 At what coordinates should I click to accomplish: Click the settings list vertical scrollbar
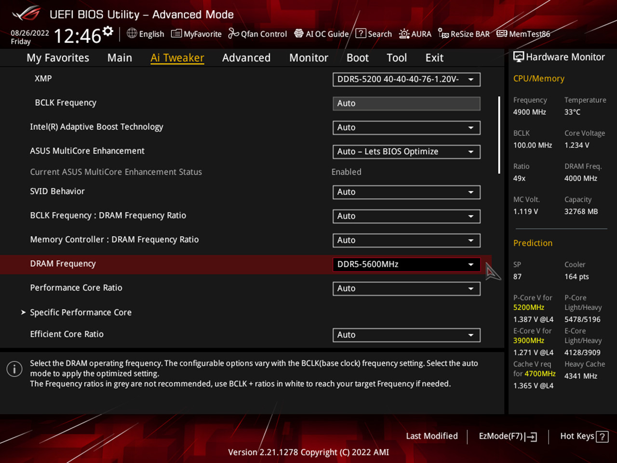coord(499,135)
